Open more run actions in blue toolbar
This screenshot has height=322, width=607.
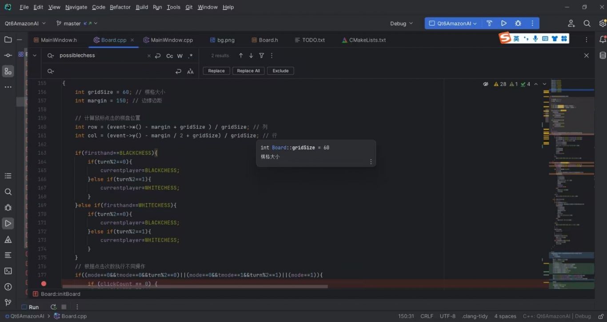pos(532,24)
